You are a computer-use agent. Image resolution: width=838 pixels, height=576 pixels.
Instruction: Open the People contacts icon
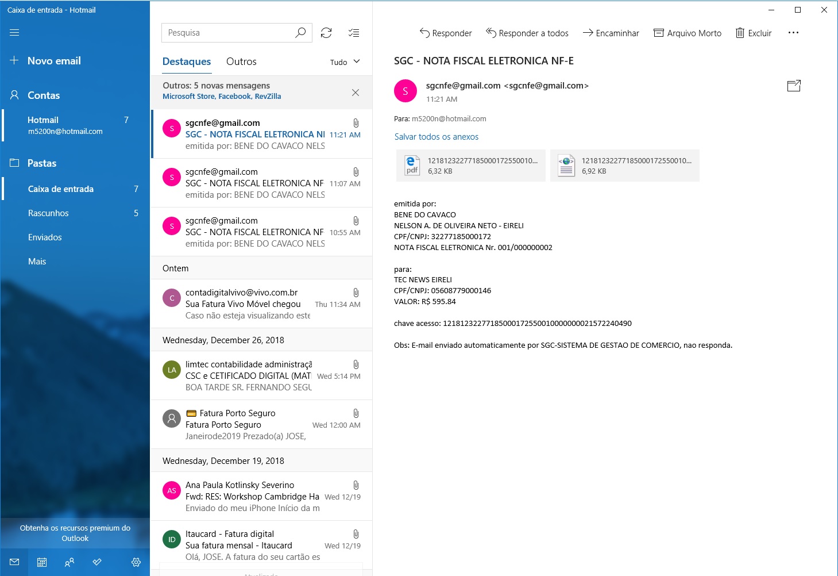click(x=69, y=562)
